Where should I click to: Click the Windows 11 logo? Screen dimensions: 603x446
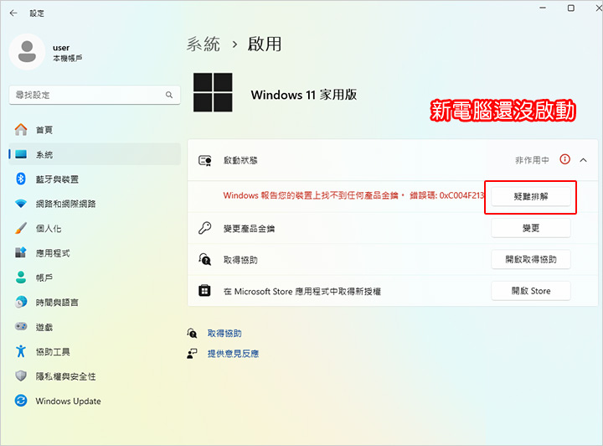[213, 92]
